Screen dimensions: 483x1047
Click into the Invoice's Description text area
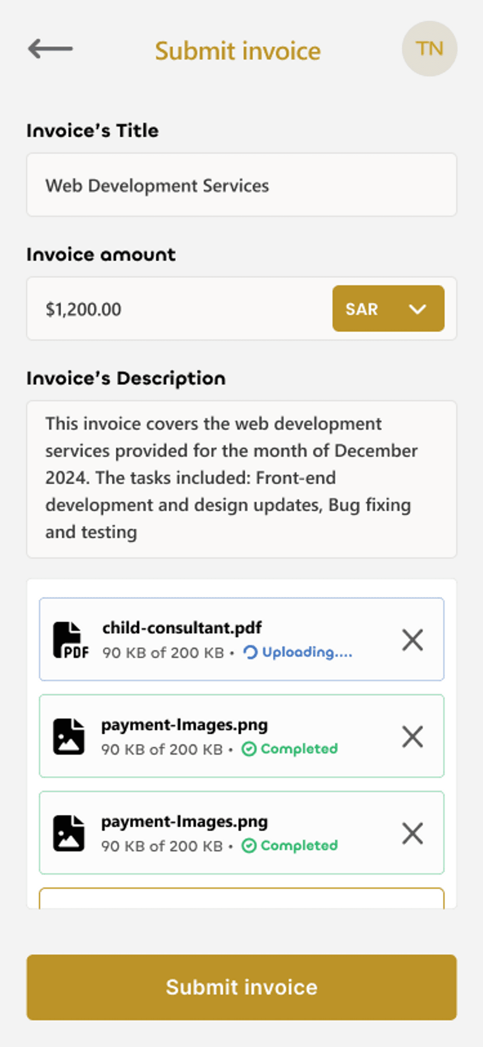(241, 479)
